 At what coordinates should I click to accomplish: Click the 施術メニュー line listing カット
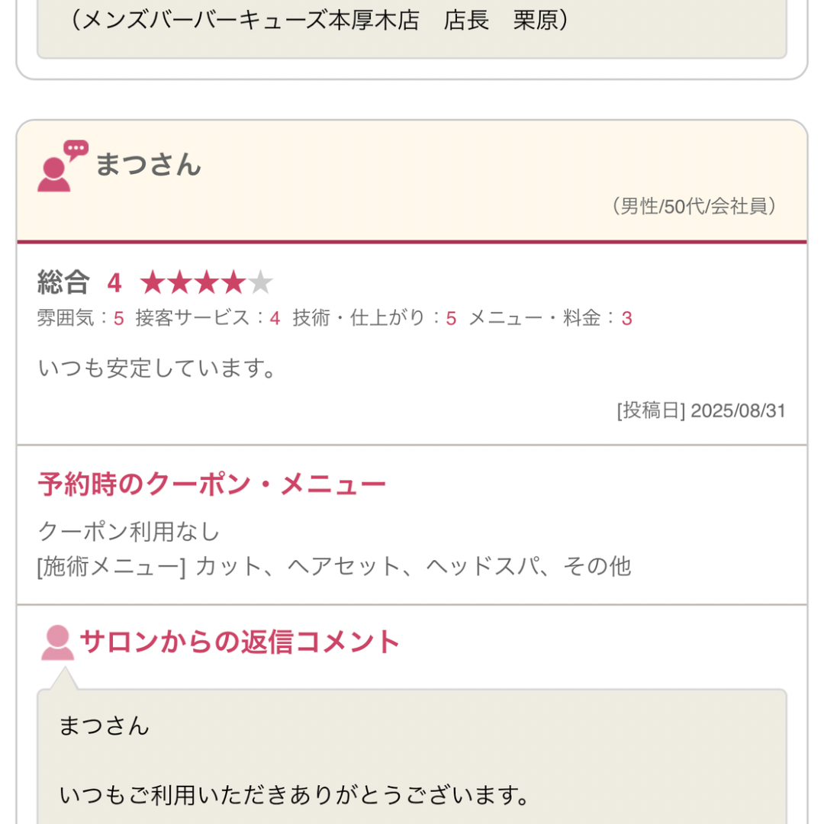pyautogui.click(x=334, y=566)
